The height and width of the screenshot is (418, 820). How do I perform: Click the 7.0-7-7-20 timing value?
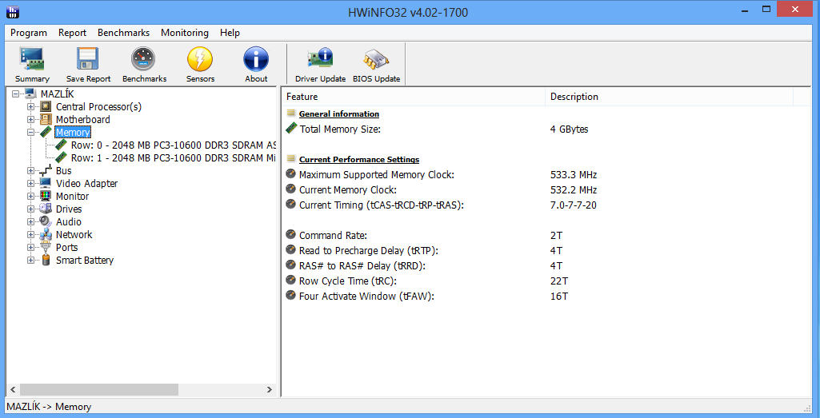pos(573,205)
